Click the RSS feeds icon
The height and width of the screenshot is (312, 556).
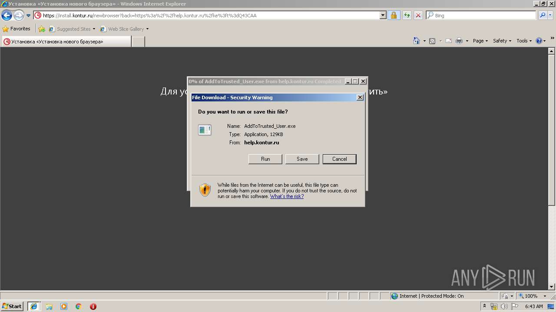pyautogui.click(x=432, y=41)
